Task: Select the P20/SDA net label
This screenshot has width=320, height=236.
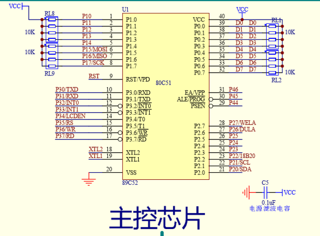Action: pos(240,169)
